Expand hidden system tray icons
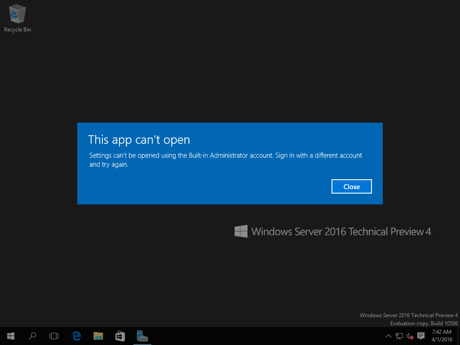 (x=388, y=336)
